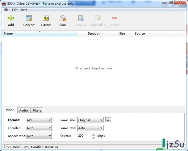Click the Add files plus icon
Image resolution: width=188 pixels, height=151 pixels.
coord(11,18)
